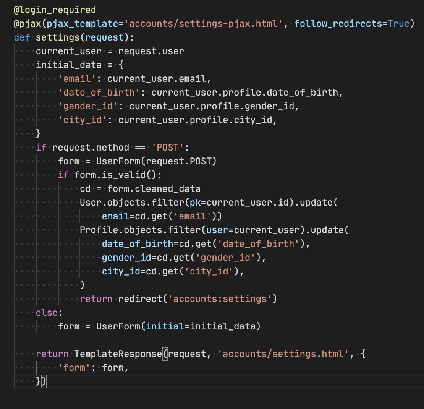Image resolution: width=424 pixels, height=409 pixels.
Task: Click the def keyword
Action: click(x=22, y=37)
